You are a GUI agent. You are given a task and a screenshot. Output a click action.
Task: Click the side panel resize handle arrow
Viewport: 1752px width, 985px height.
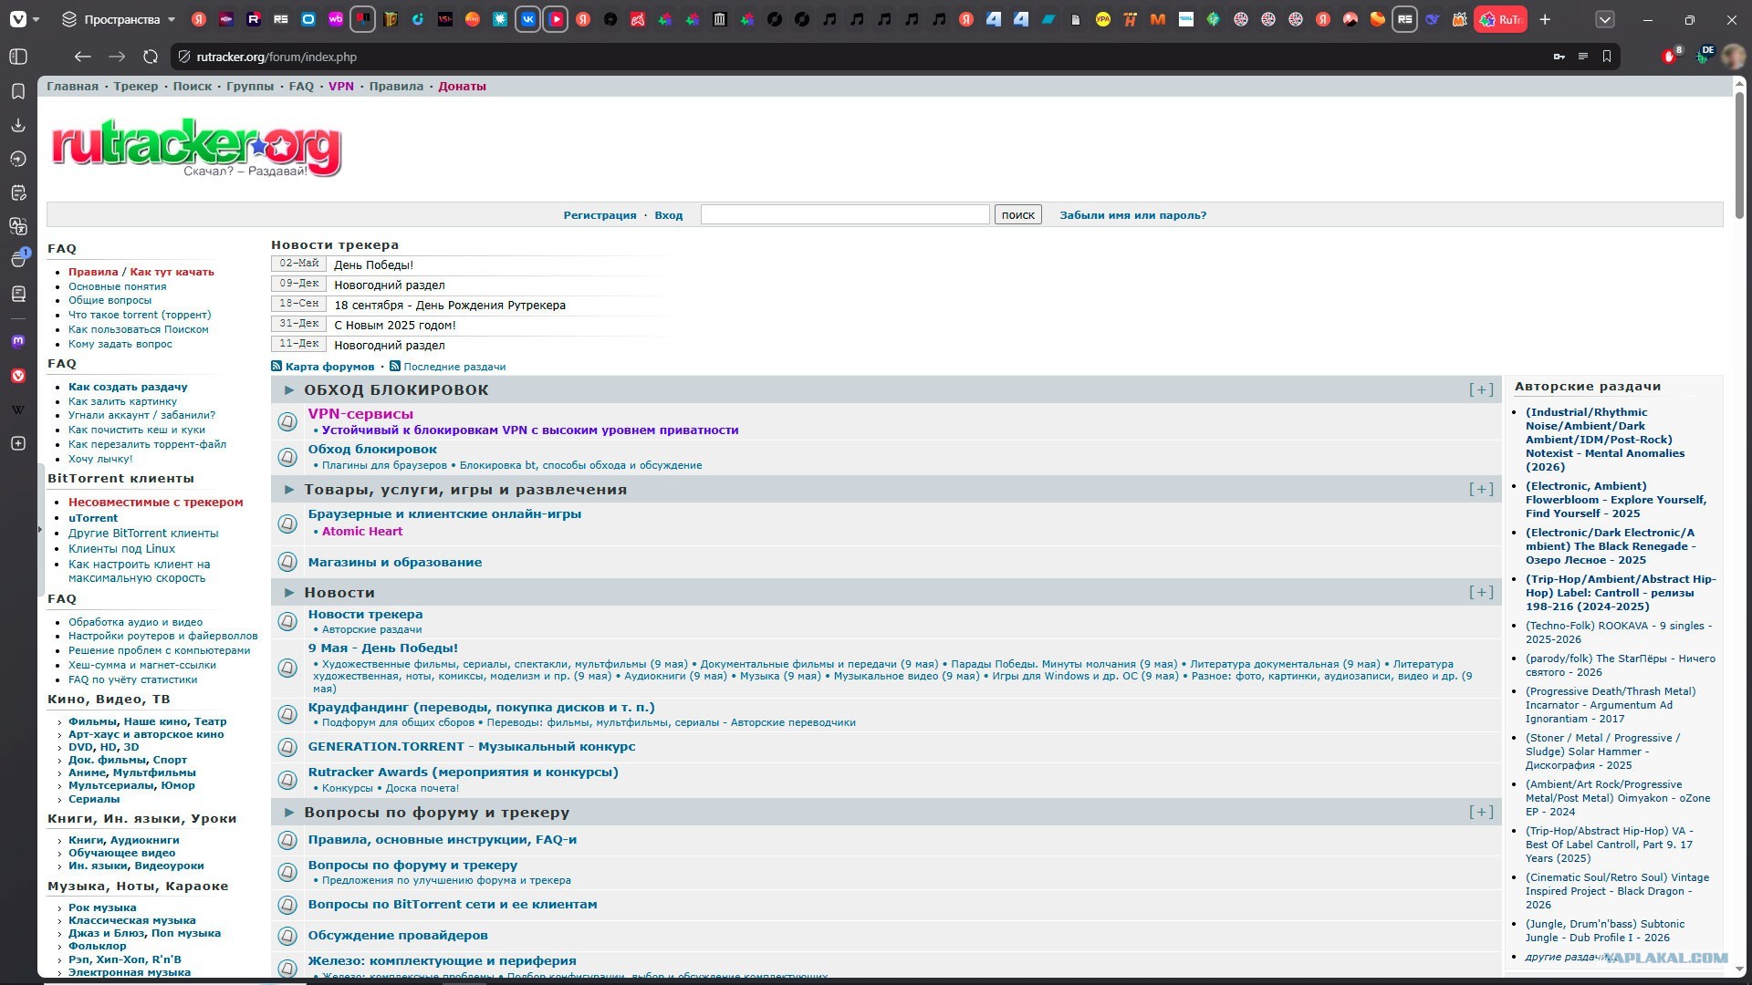[x=39, y=529]
